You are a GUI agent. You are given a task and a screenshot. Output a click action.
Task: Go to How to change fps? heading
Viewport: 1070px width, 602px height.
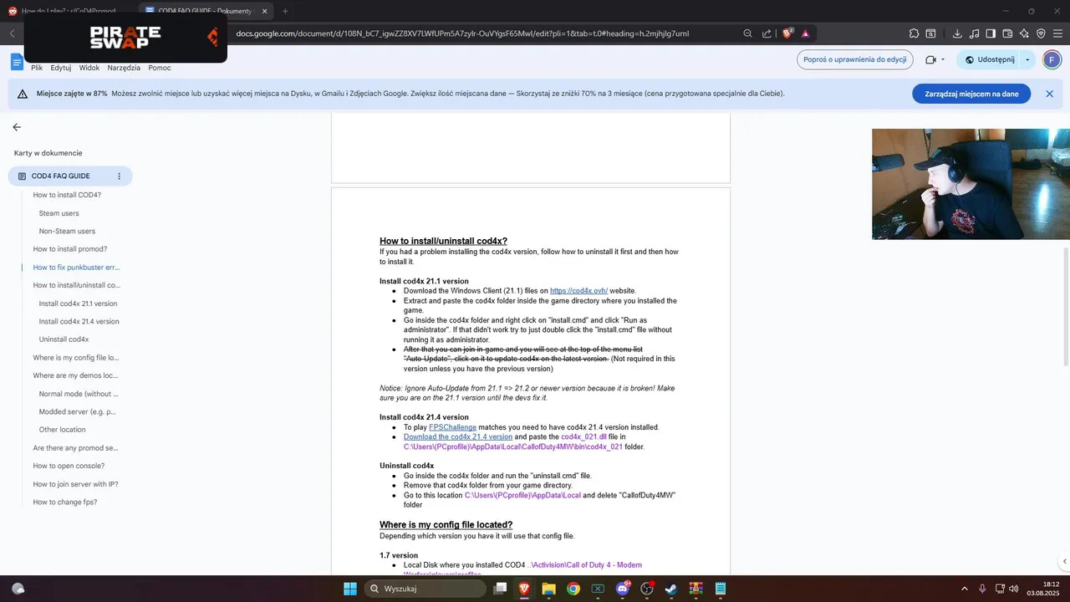65,502
